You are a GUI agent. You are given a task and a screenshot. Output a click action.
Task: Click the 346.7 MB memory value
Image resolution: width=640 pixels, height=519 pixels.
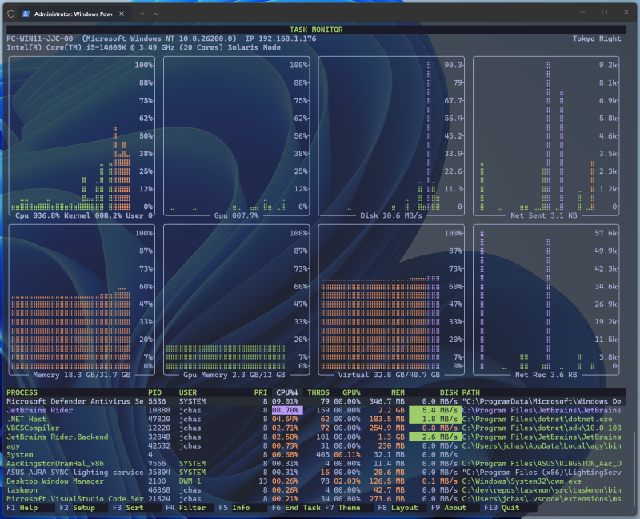coord(387,401)
